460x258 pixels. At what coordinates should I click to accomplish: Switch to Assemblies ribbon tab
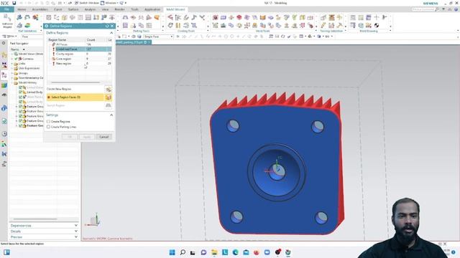click(x=40, y=9)
